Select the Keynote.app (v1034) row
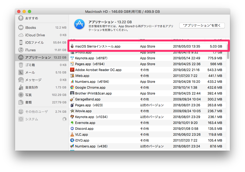Viewport: 245px width, 172px height. point(148,117)
